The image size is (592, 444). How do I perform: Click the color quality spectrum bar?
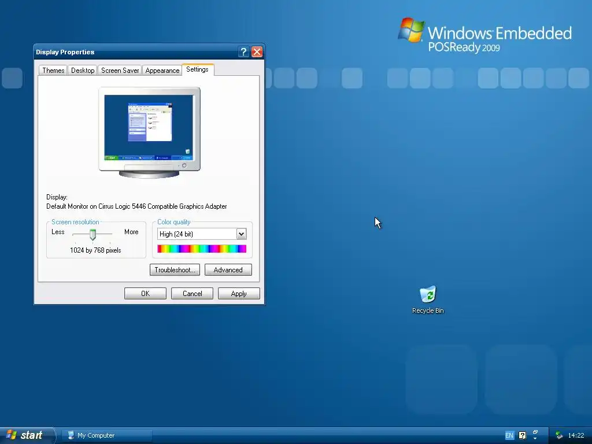click(202, 249)
